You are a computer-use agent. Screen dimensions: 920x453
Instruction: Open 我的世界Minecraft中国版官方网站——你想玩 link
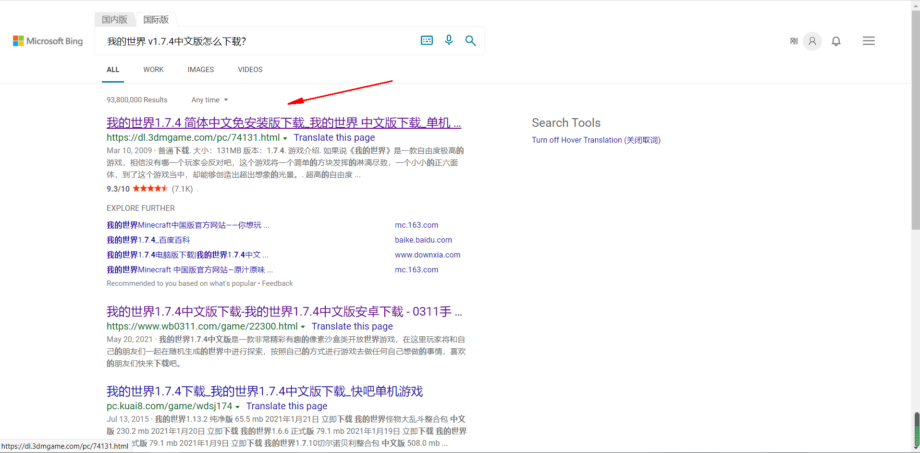click(x=188, y=225)
